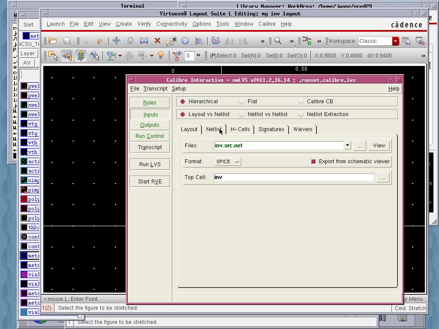Expand the red arrow beside the lightbulb icon
Screen dimensions: 439x329
pos(152,56)
